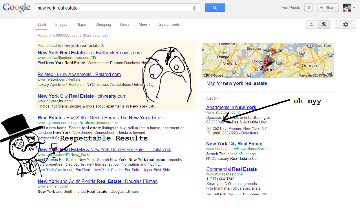The height and width of the screenshot is (224, 360).
Task: Select the Images tab
Action: click(61, 25)
